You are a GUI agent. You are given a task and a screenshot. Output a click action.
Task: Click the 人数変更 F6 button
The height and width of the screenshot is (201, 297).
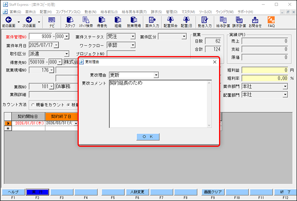pyautogui.click(x=137, y=192)
